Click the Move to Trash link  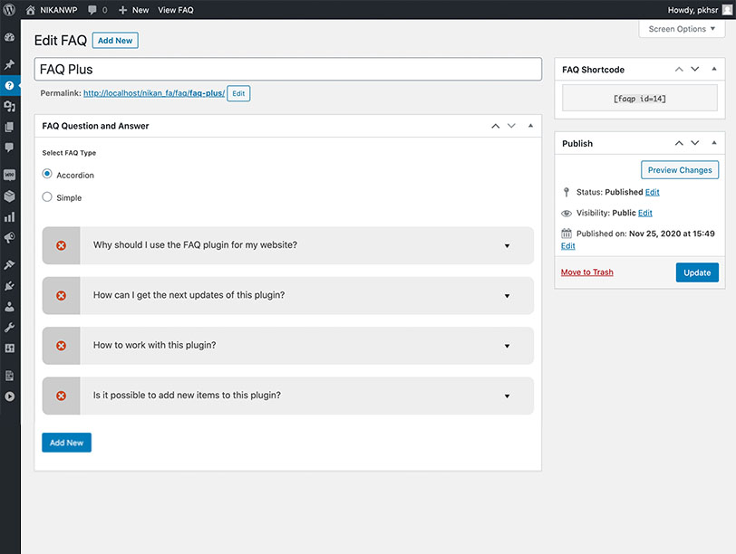(586, 272)
